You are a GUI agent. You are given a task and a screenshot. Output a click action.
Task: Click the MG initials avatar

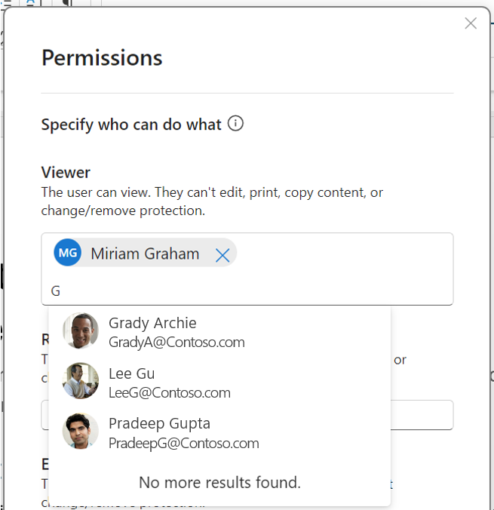[x=68, y=253]
